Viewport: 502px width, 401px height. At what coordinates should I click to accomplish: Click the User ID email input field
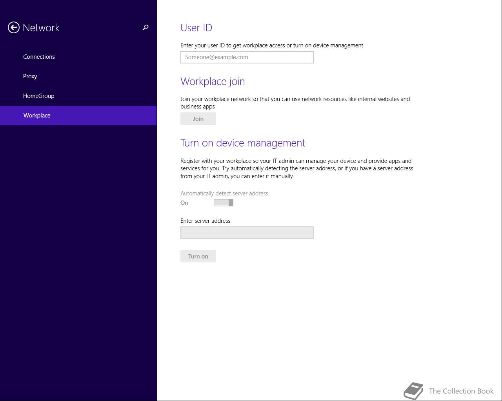(x=247, y=57)
